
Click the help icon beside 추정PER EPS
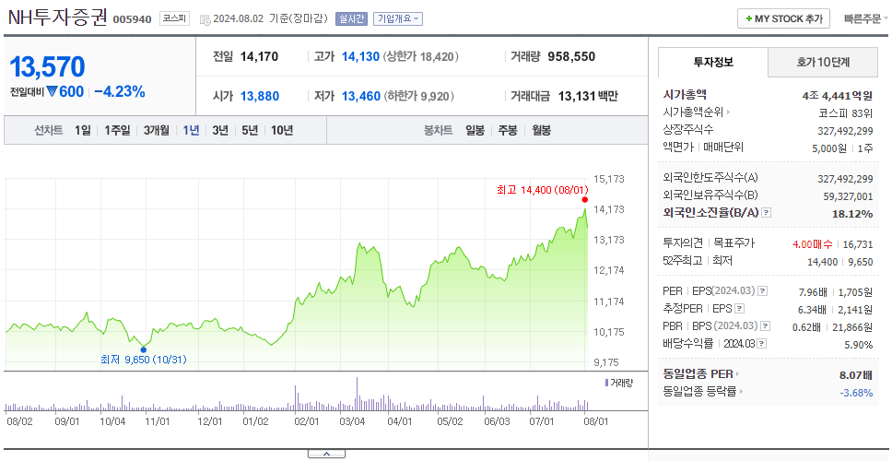click(740, 309)
